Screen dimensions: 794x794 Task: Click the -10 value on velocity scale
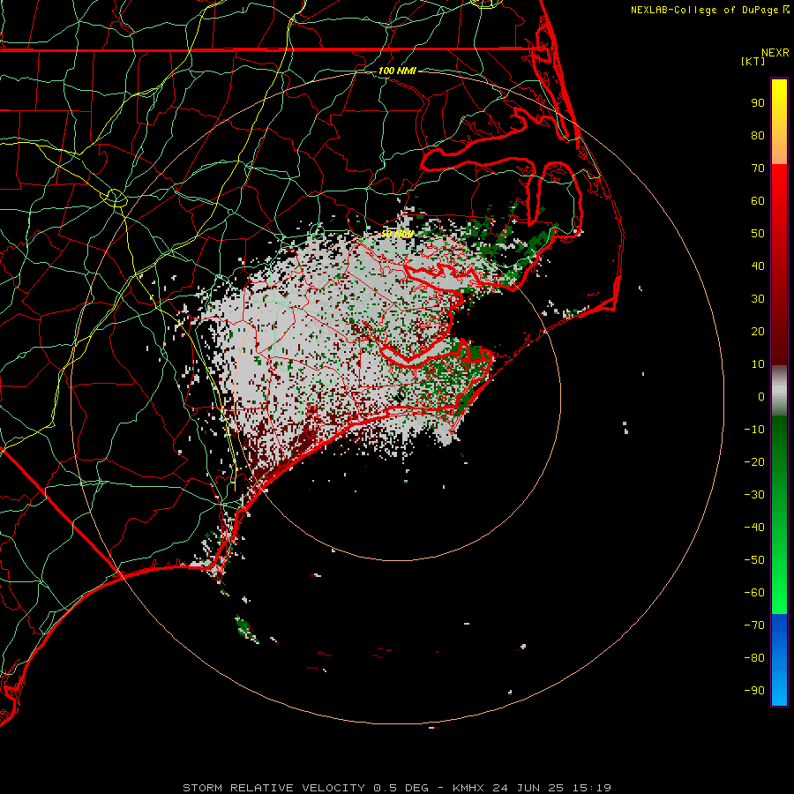coord(754,430)
